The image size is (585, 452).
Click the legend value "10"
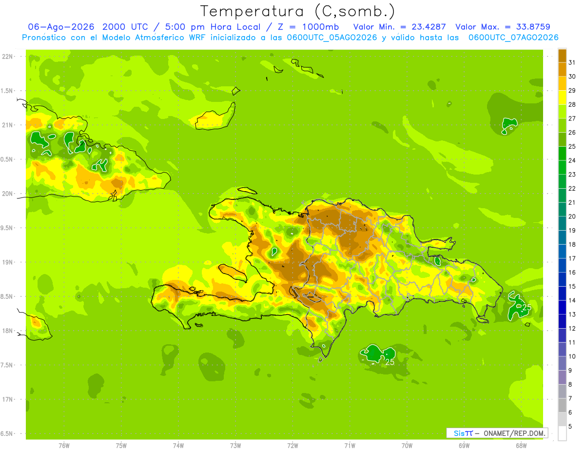click(572, 356)
